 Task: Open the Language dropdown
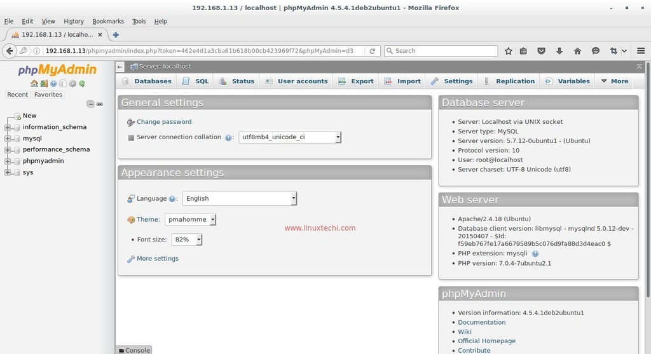[240, 199]
